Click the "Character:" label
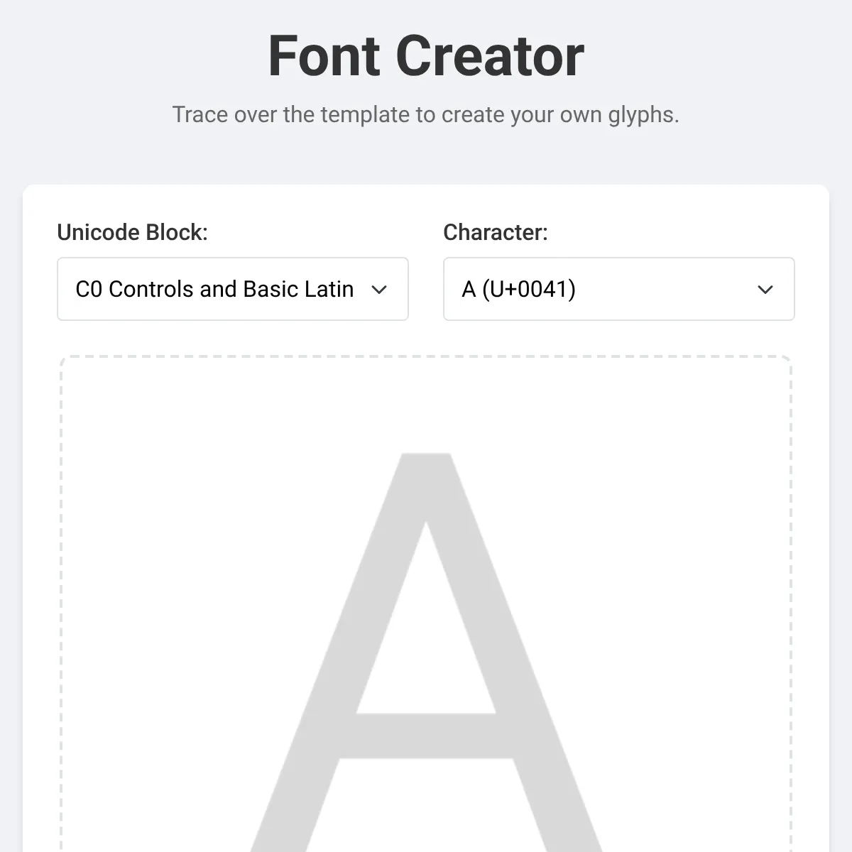852x852 pixels. [496, 232]
